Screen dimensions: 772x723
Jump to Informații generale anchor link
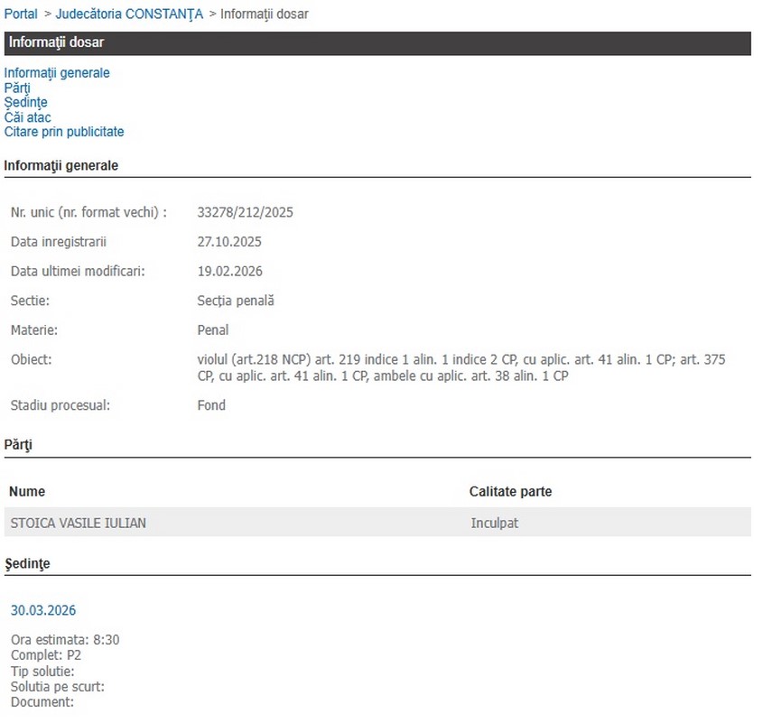pyautogui.click(x=57, y=72)
